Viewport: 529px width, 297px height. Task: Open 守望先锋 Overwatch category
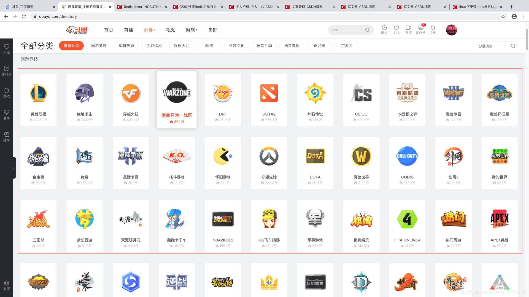tap(269, 163)
